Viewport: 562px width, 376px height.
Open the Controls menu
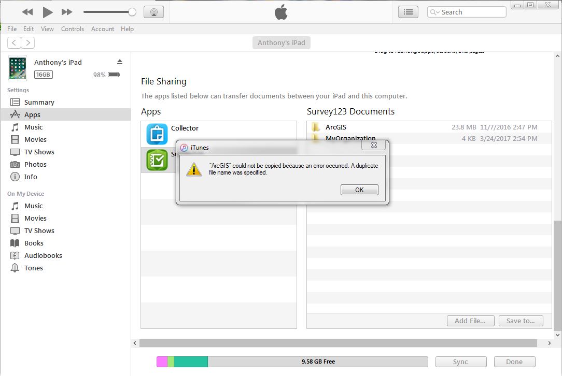click(x=73, y=29)
